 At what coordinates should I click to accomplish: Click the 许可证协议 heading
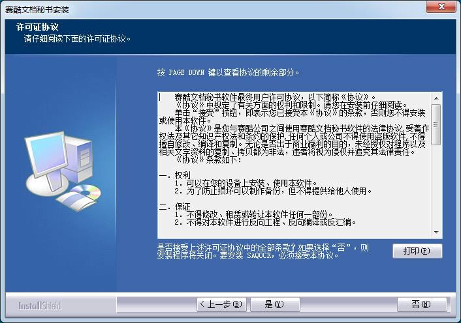pyautogui.click(x=37, y=27)
